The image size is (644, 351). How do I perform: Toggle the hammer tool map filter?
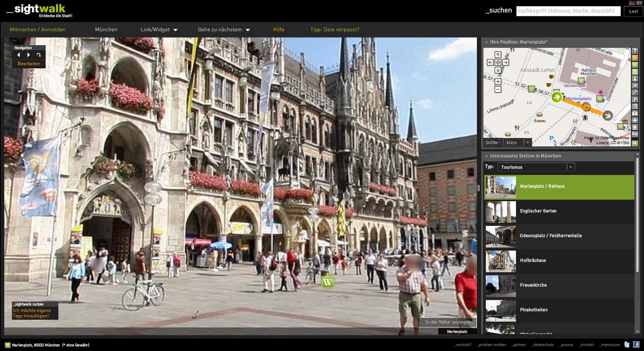point(635,92)
